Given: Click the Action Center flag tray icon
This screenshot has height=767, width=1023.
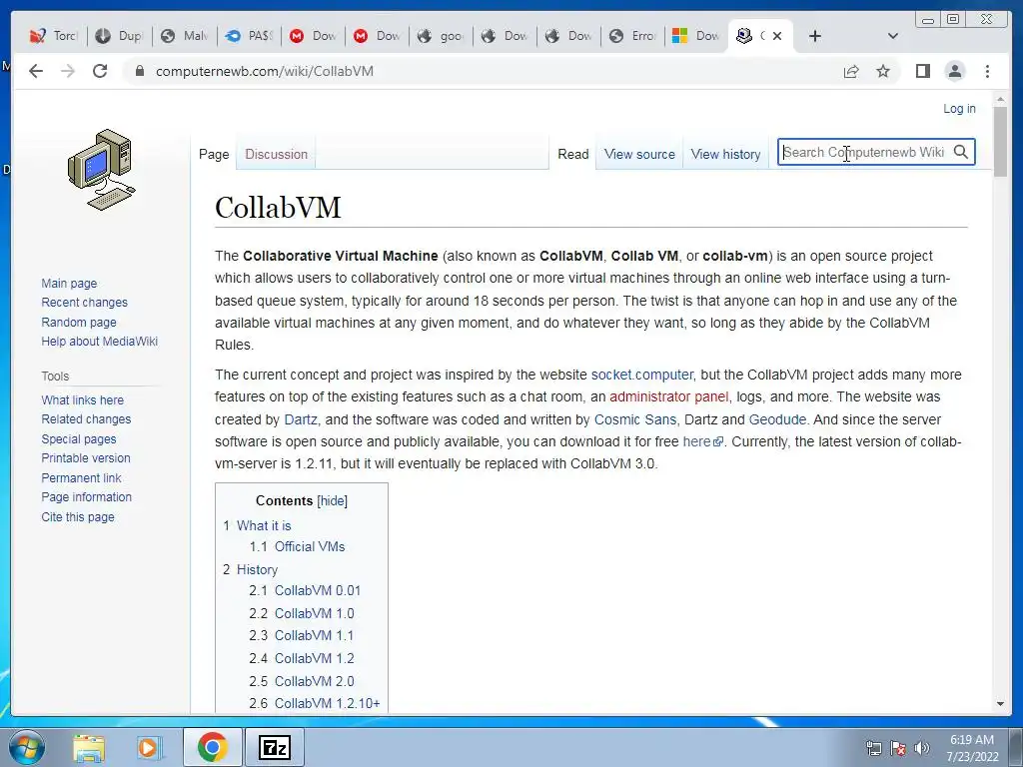Looking at the screenshot, I should coord(898,747).
